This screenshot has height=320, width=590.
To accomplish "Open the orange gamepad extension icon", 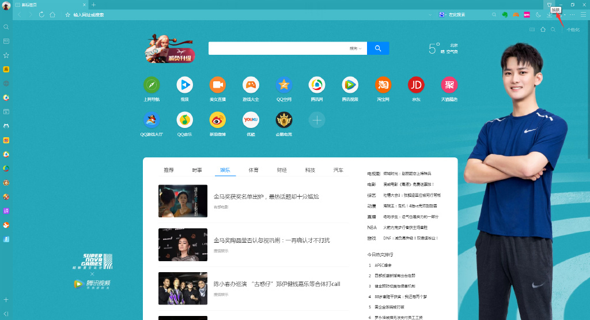I will click(x=516, y=14).
